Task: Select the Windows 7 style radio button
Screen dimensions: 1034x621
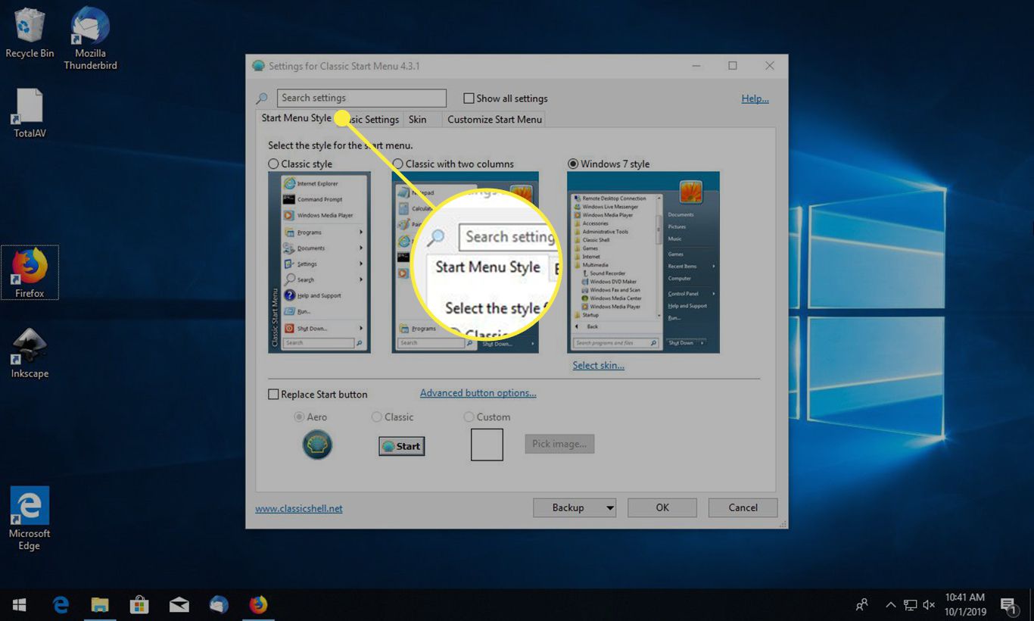Action: pyautogui.click(x=573, y=164)
